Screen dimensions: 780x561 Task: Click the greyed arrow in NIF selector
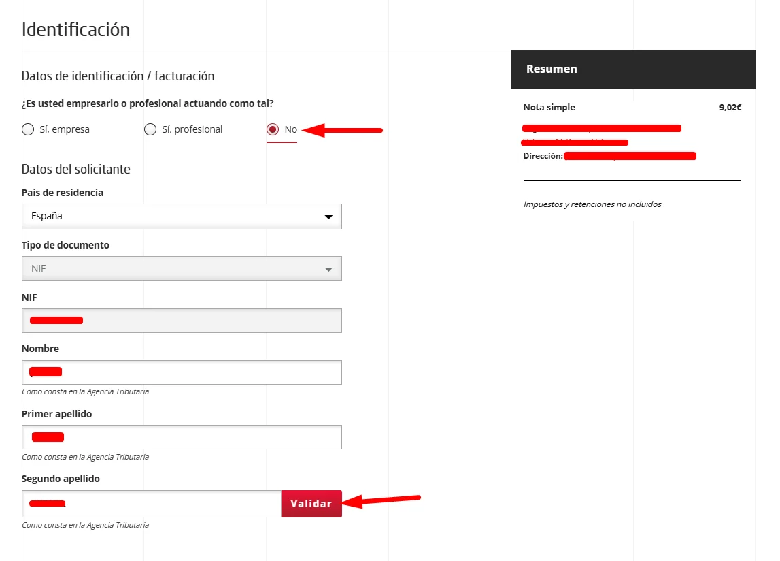(x=328, y=269)
